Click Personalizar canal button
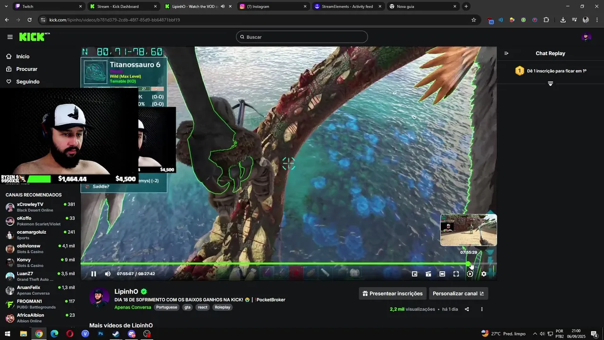Image resolution: width=604 pixels, height=340 pixels. point(458,293)
